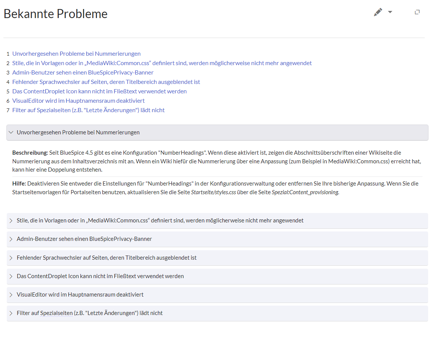
Task: Jump to TOC entry 2 about MediaWiki:Common.css styles
Action: click(x=162, y=63)
